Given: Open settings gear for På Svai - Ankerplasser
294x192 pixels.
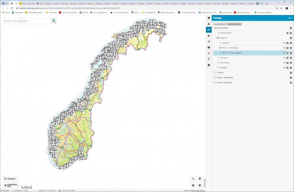Looking at the screenshot, I should pos(291,48).
